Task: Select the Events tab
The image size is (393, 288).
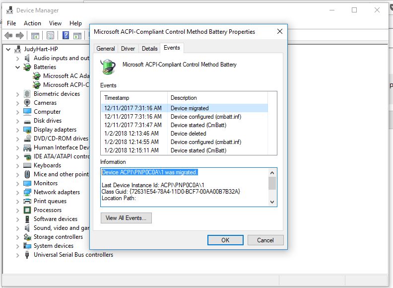Action: coord(172,48)
